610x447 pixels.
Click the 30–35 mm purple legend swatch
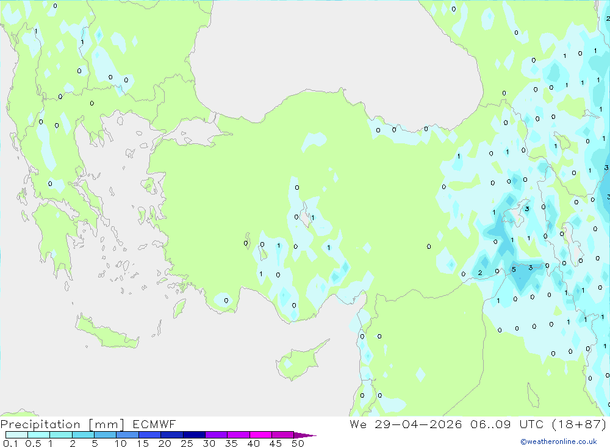click(x=217, y=435)
